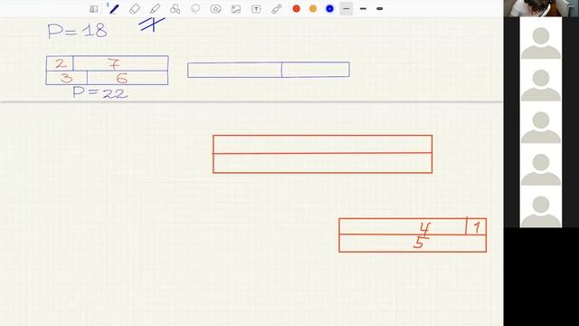Select the Laser pointer tool
This screenshot has width=579, height=326.
click(x=276, y=9)
